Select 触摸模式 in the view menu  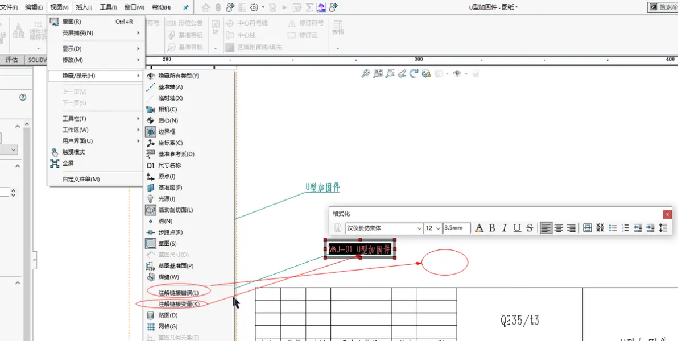pos(96,152)
